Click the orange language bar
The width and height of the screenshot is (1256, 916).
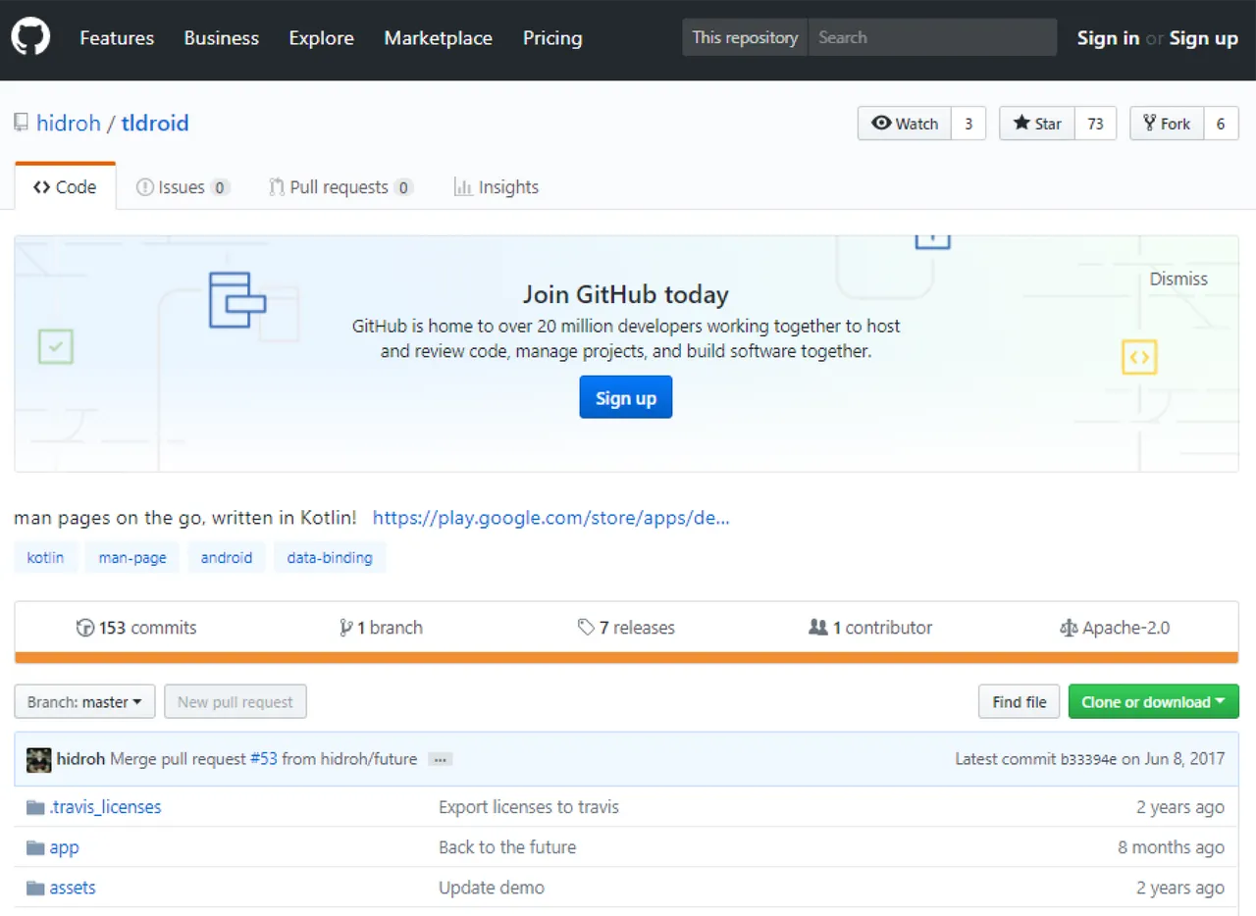point(626,658)
